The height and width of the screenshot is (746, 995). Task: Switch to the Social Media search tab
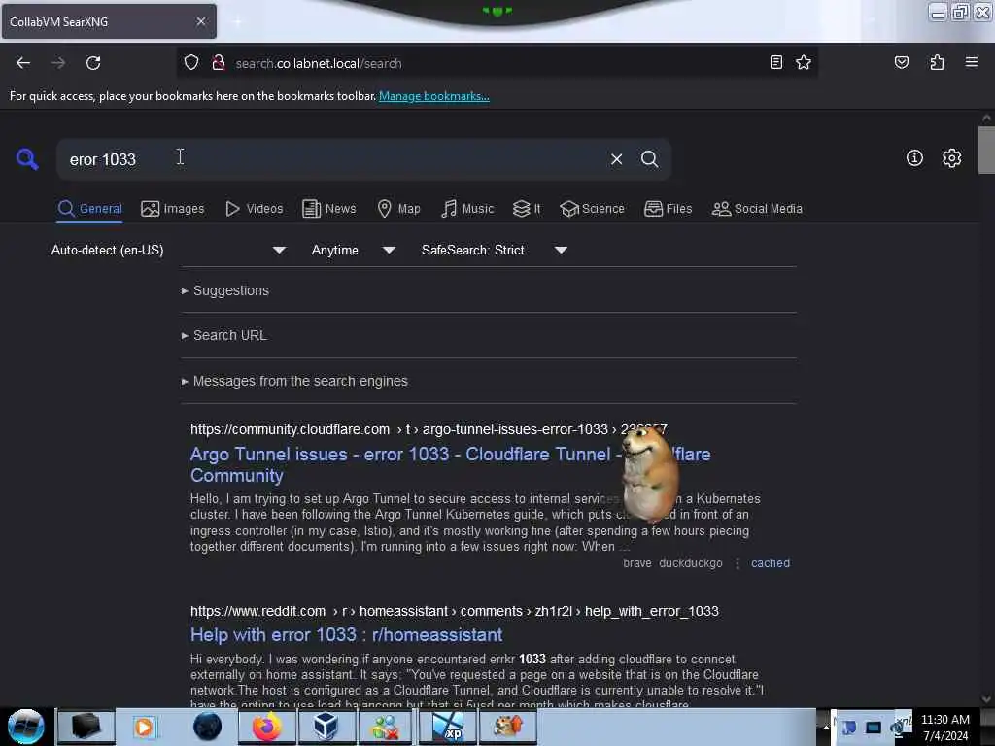click(757, 209)
